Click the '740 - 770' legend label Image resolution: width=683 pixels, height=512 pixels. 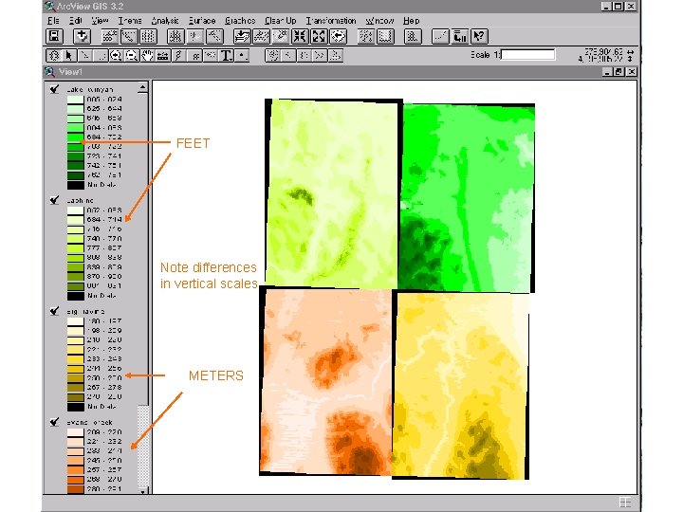tap(104, 239)
